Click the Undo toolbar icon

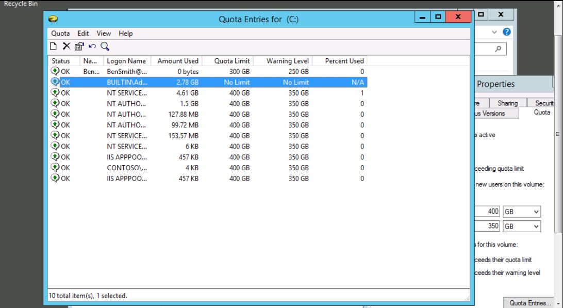pos(92,46)
